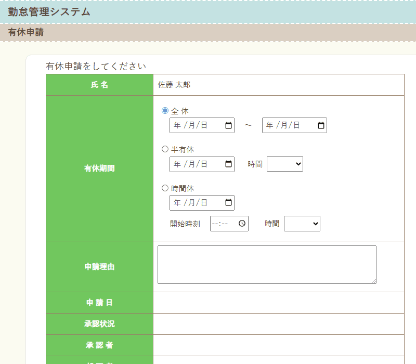Select the 全休 radio button

coord(165,111)
